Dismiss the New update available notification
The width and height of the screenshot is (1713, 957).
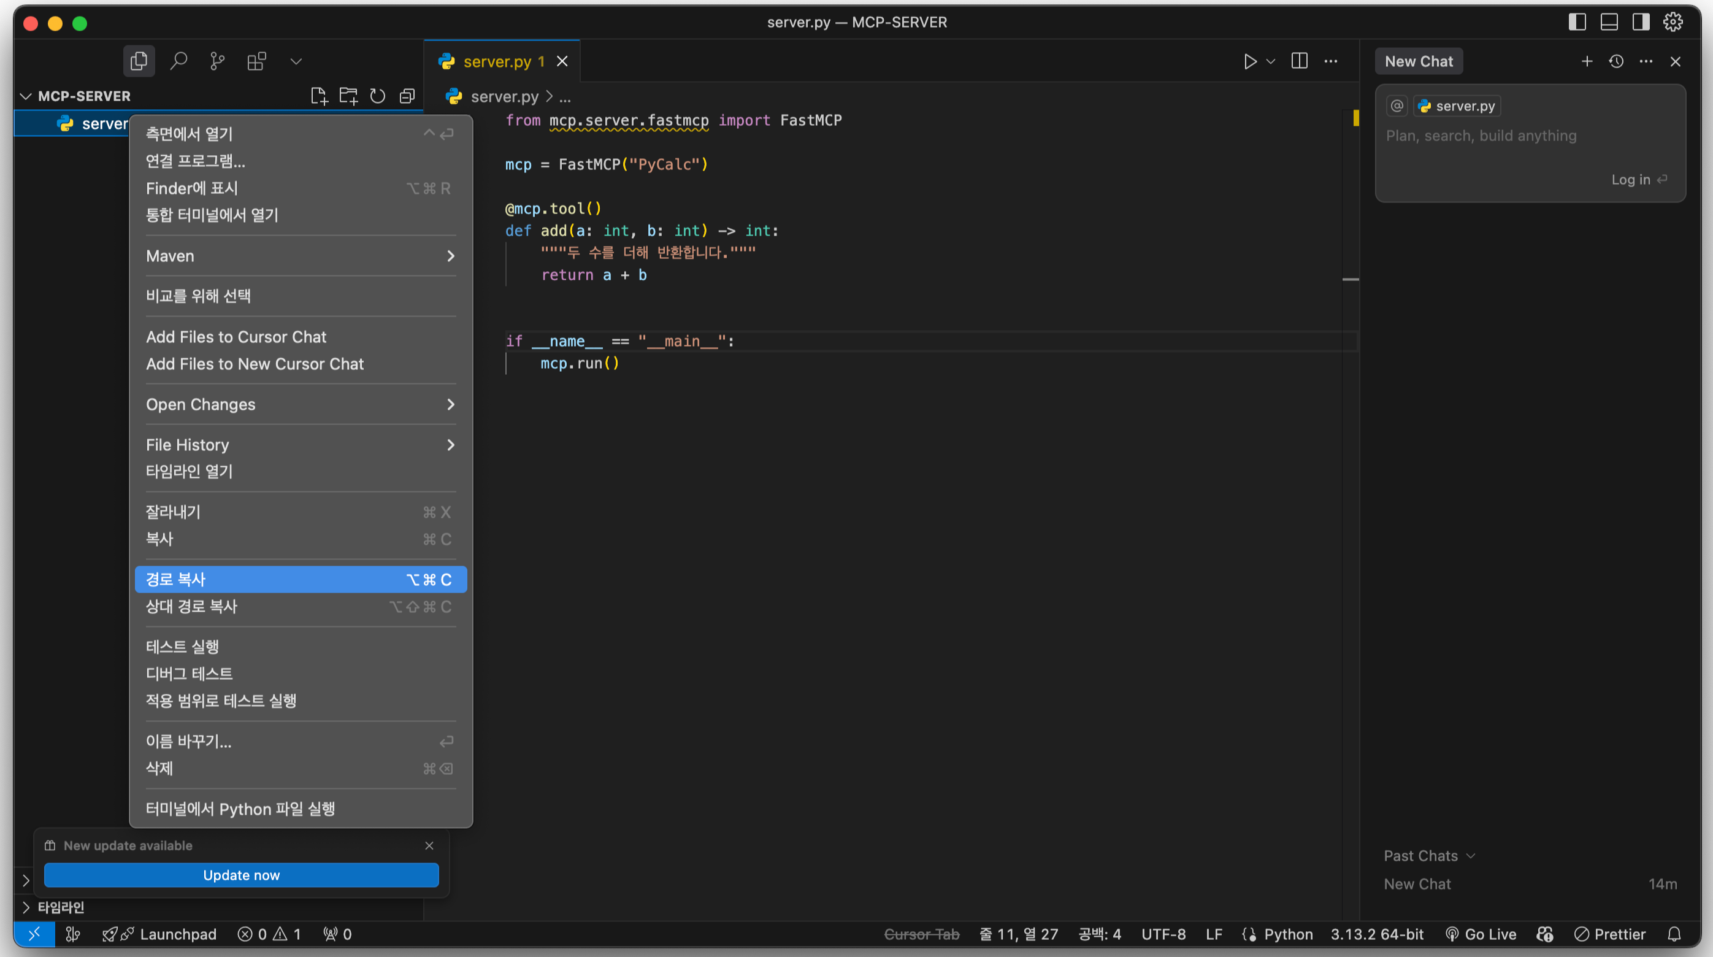(x=429, y=845)
